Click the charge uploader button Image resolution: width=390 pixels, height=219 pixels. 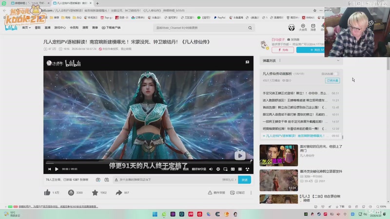pyautogui.click(x=283, y=50)
